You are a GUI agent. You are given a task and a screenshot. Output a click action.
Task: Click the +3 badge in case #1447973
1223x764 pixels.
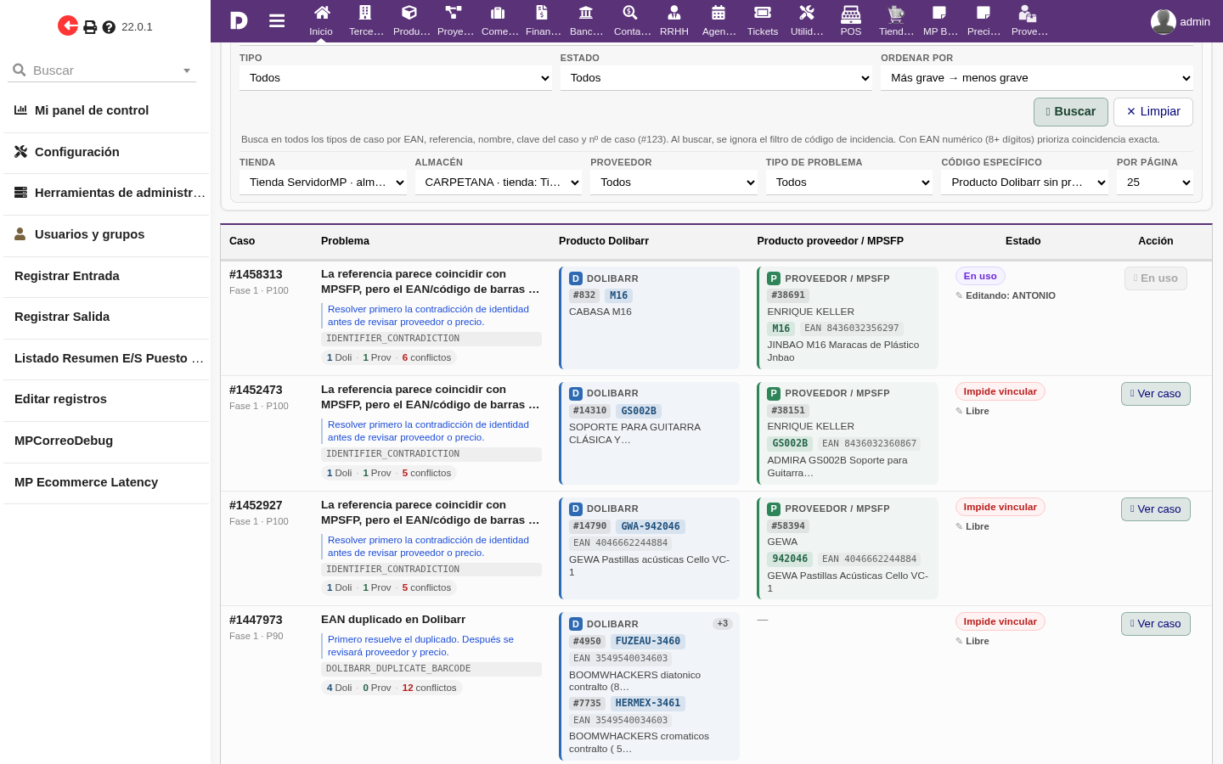coord(723,623)
